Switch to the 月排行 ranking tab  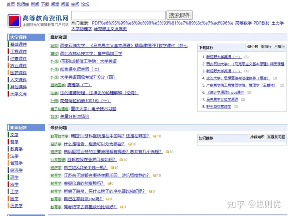[279, 47]
